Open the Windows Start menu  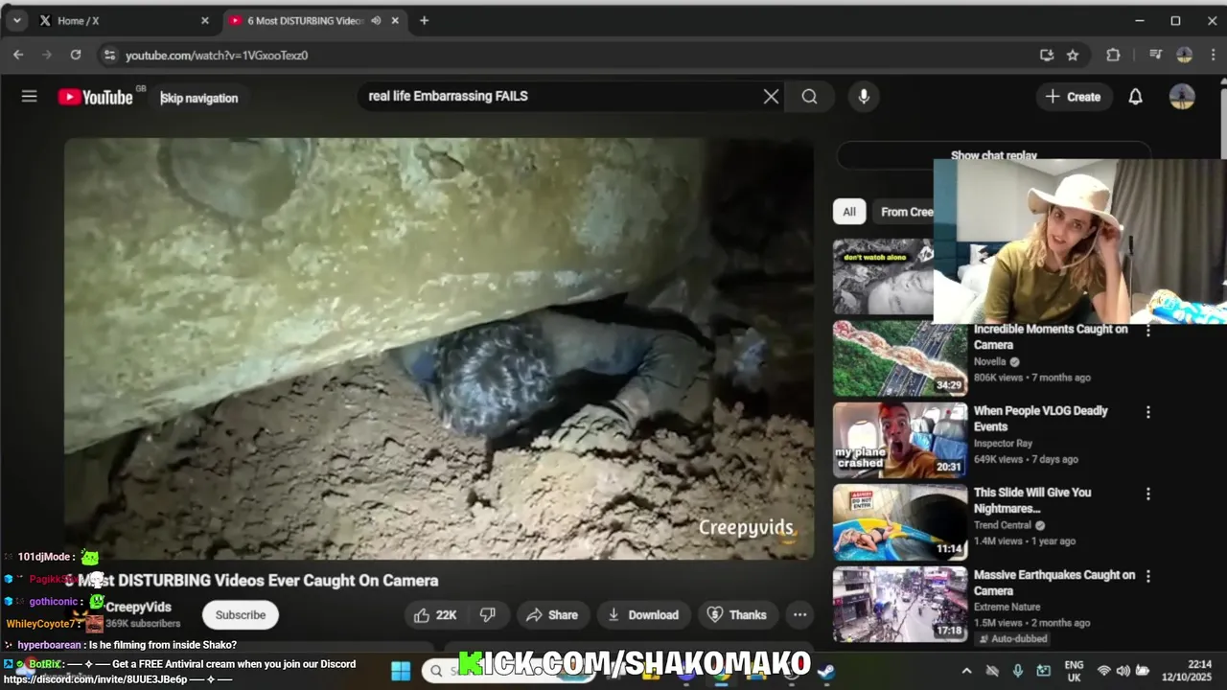pos(401,671)
